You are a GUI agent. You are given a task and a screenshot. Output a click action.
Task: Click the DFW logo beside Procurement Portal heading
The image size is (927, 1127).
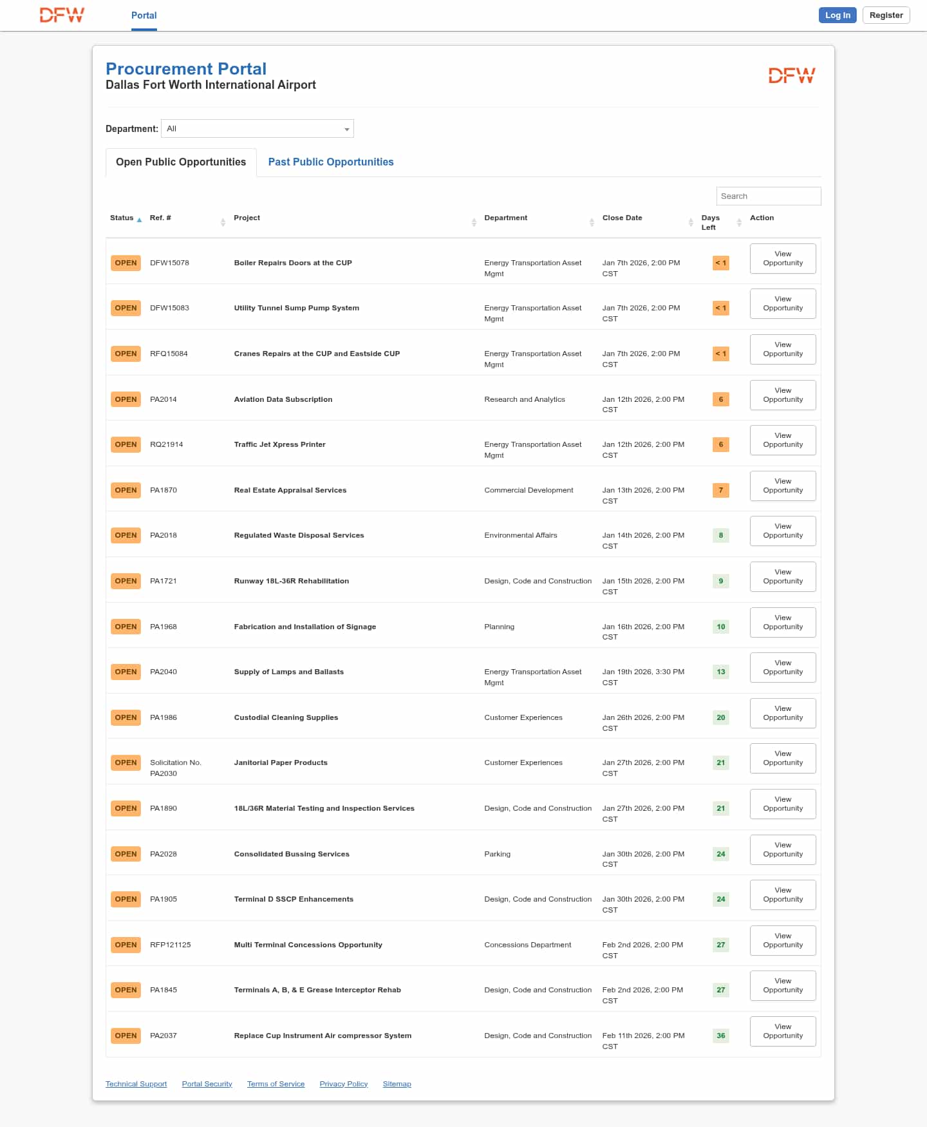(x=791, y=76)
